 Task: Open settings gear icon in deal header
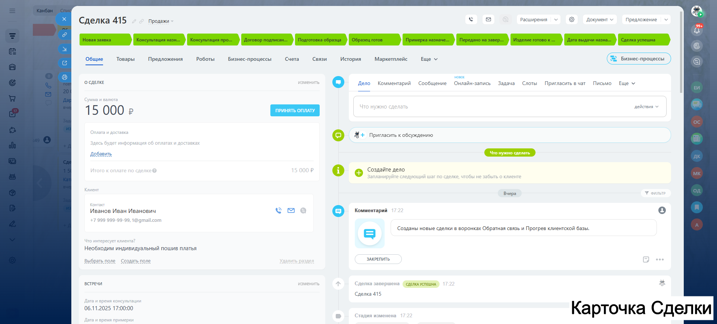571,19
